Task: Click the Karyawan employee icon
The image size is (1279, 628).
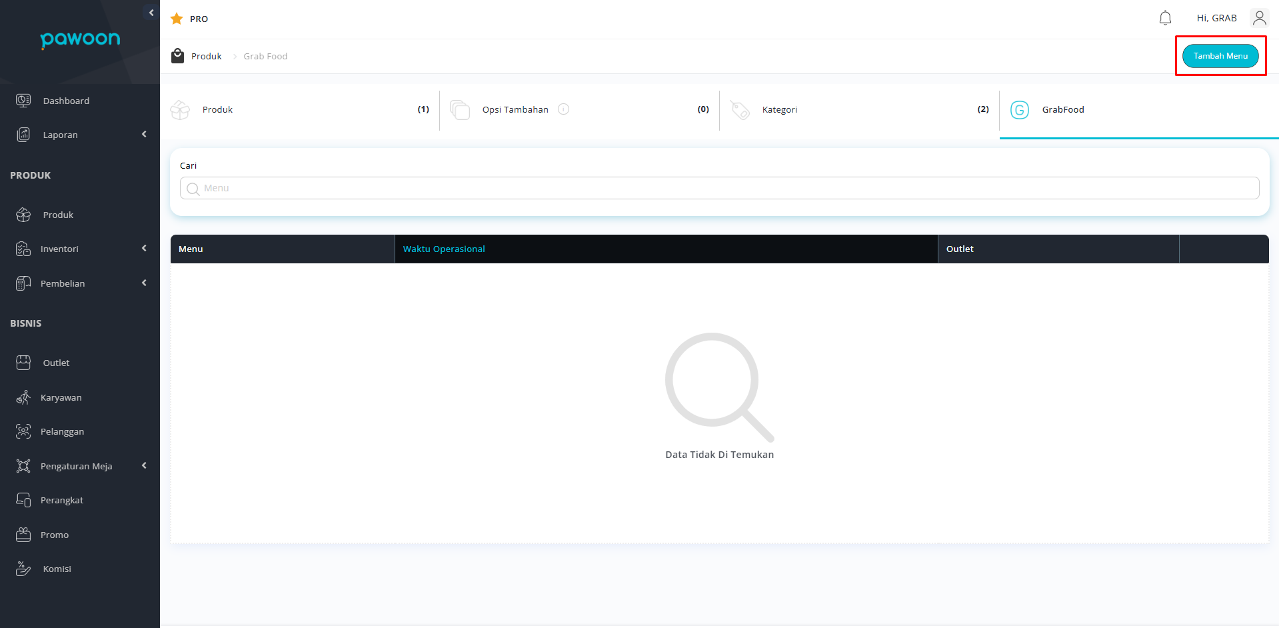Action: coord(23,397)
